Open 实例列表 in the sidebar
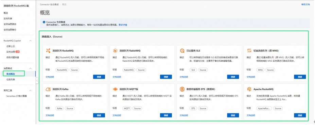 (x=7, y=19)
